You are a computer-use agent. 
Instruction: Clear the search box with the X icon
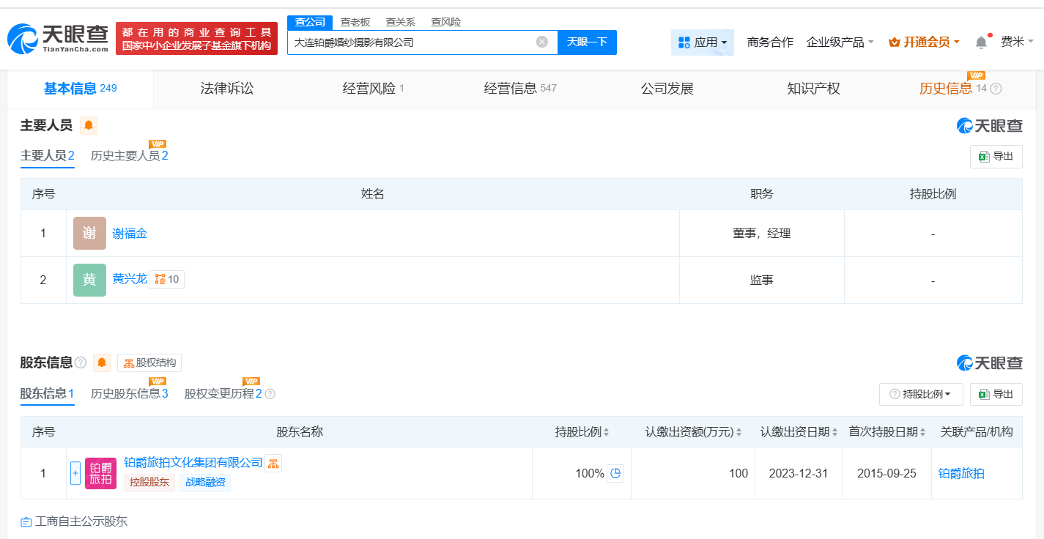pyautogui.click(x=542, y=42)
